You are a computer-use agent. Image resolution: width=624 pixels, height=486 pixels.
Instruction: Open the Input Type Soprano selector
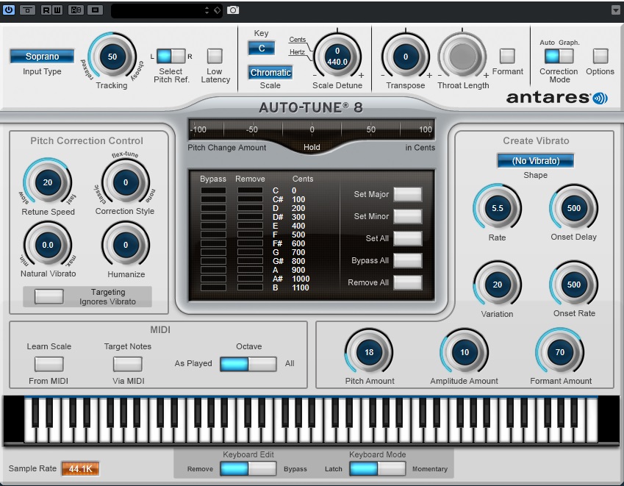42,56
